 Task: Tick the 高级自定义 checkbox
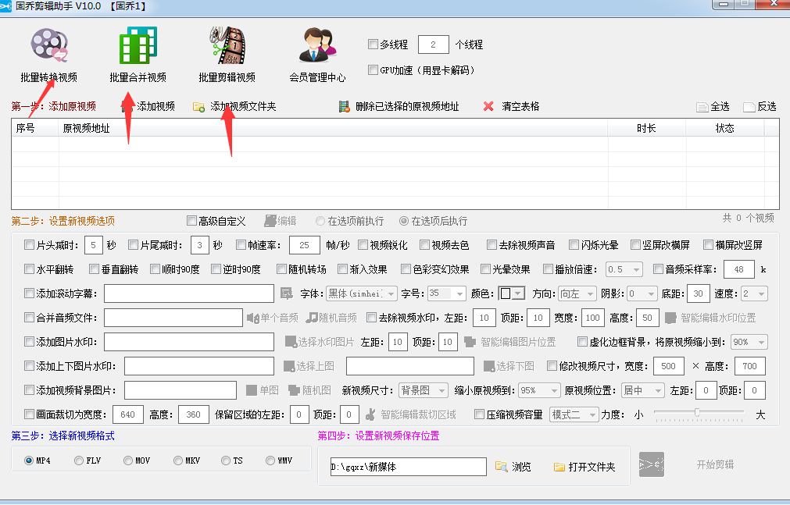tap(191, 221)
